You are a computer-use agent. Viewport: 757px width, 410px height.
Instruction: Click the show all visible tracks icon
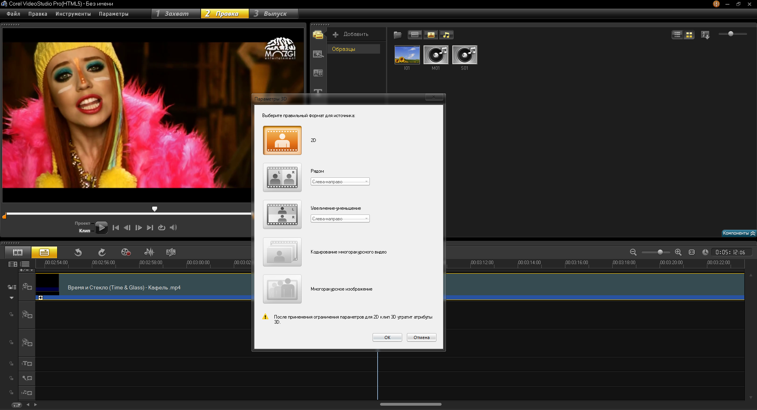click(x=13, y=264)
